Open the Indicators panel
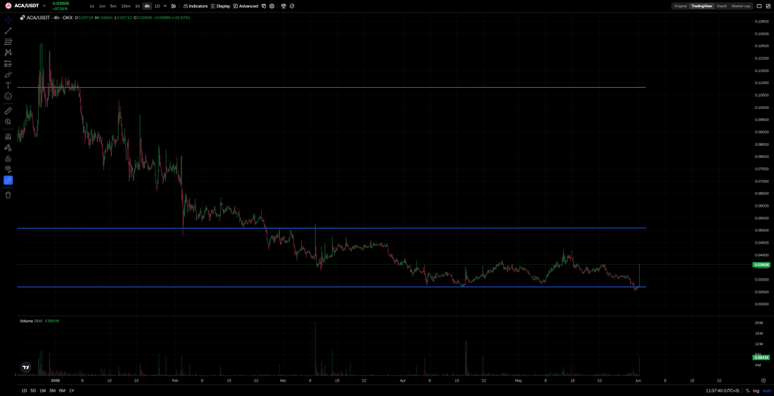 (195, 6)
